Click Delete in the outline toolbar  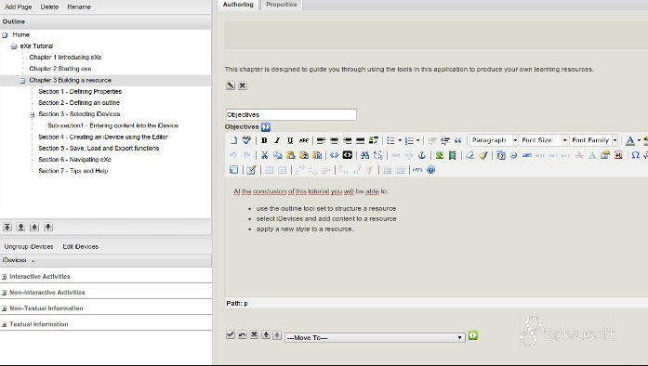pyautogui.click(x=49, y=7)
